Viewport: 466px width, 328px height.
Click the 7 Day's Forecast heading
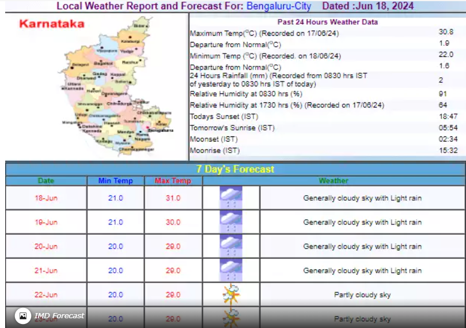coord(235,169)
